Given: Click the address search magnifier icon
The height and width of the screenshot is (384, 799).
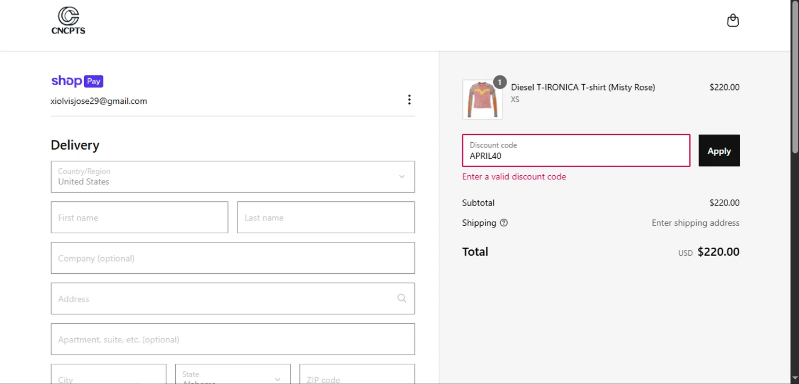Looking at the screenshot, I should point(402,298).
